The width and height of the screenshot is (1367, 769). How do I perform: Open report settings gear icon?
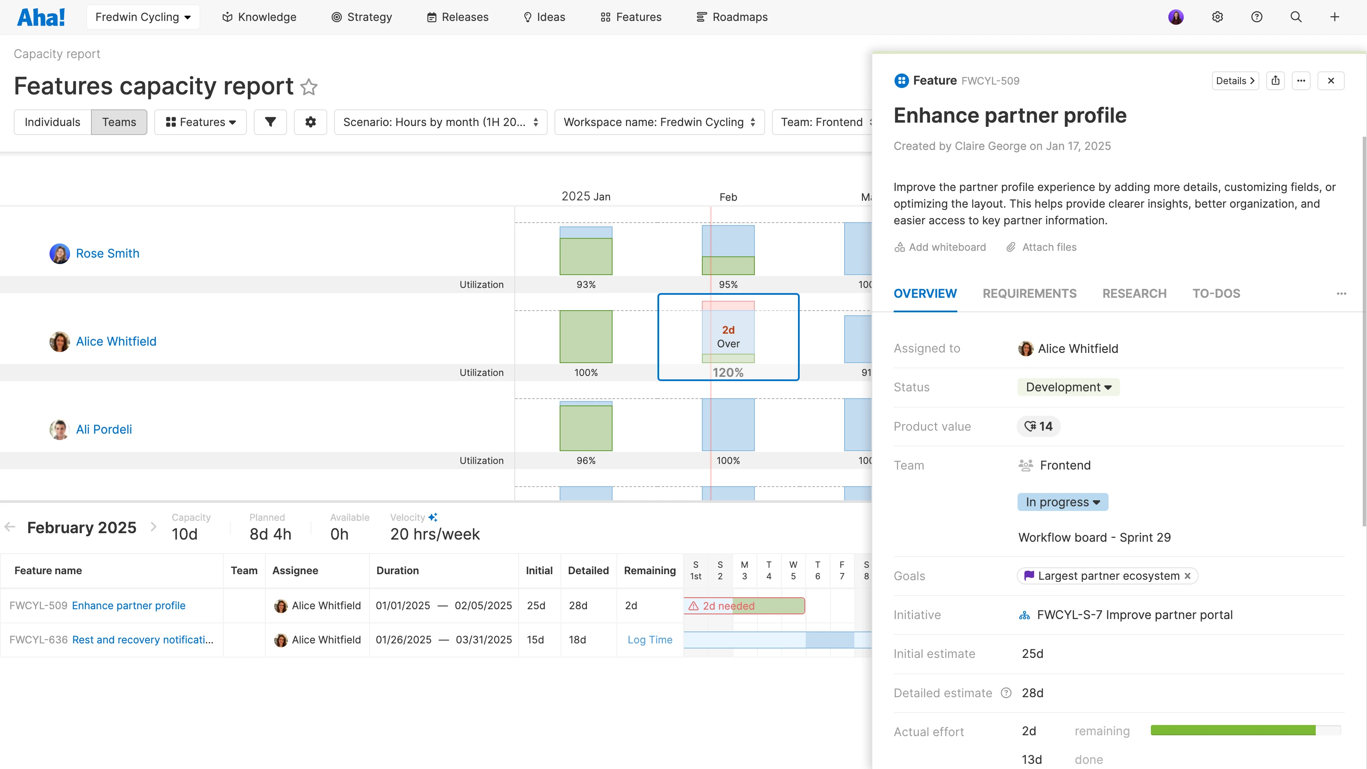pos(311,122)
